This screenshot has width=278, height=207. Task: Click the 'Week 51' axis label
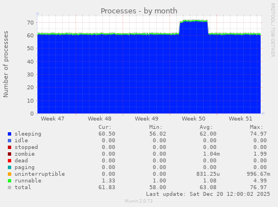pos(241,119)
